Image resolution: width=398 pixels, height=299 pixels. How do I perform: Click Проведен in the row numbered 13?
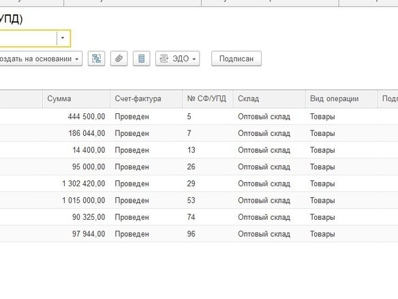point(132,150)
